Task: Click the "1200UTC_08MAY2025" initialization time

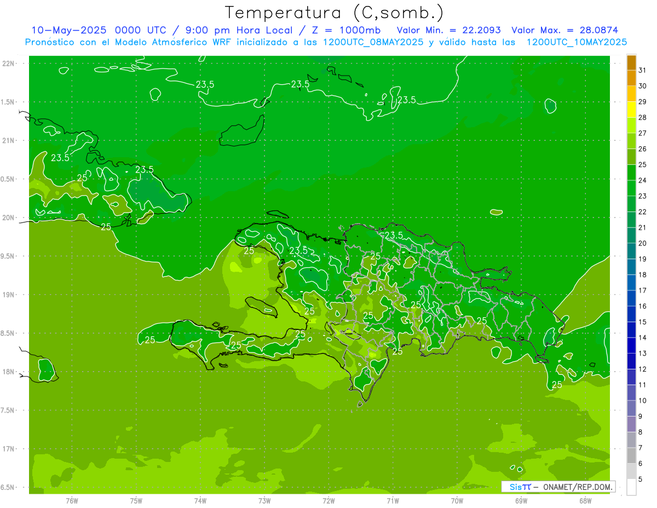Action: [373, 42]
